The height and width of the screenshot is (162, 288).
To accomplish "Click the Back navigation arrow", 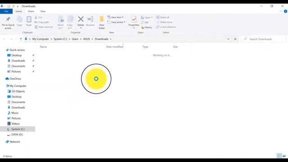I will click(4, 39).
